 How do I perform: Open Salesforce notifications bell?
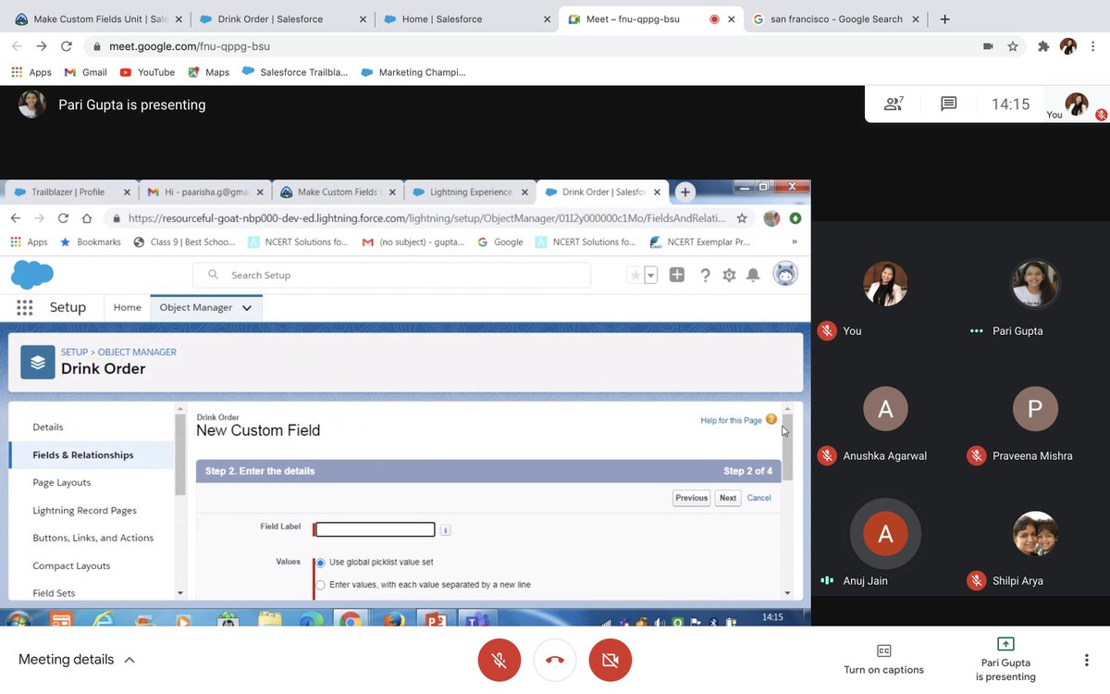pos(754,275)
